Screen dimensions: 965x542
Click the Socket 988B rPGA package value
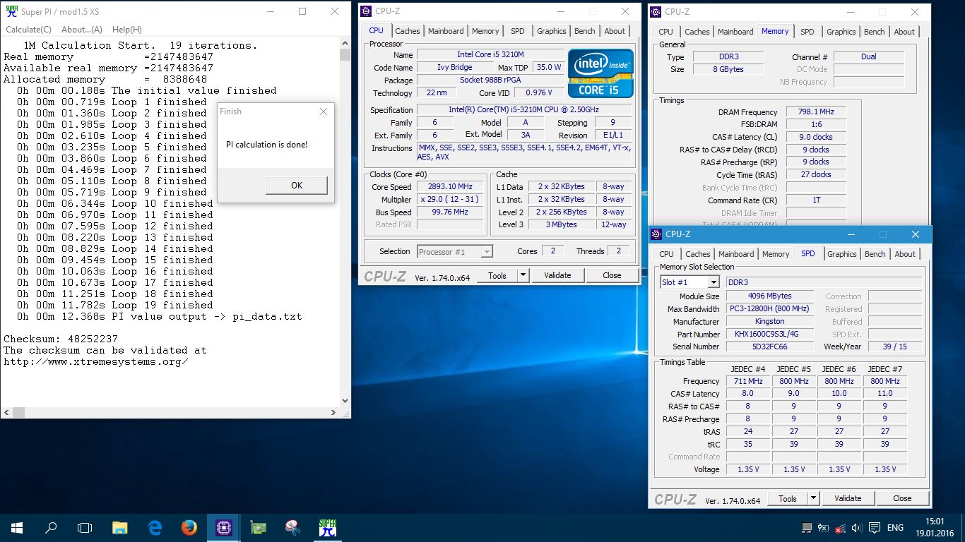pos(490,80)
